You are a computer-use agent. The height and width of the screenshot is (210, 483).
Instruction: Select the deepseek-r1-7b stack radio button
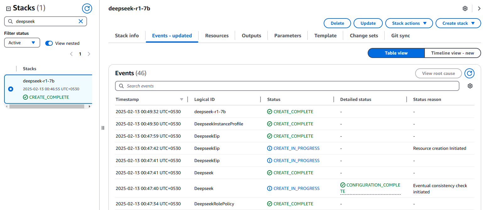click(x=11, y=89)
